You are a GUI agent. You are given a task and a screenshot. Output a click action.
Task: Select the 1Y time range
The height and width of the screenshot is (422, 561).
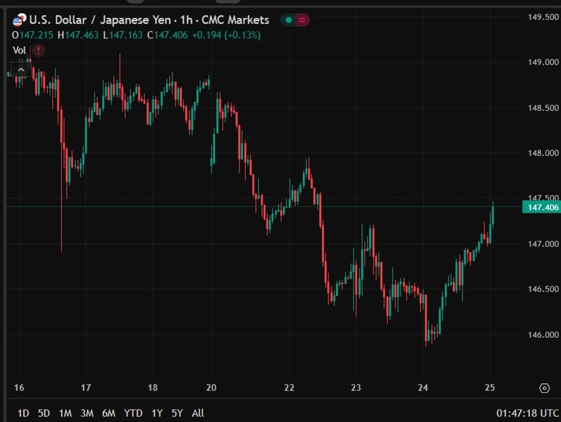[x=157, y=413]
